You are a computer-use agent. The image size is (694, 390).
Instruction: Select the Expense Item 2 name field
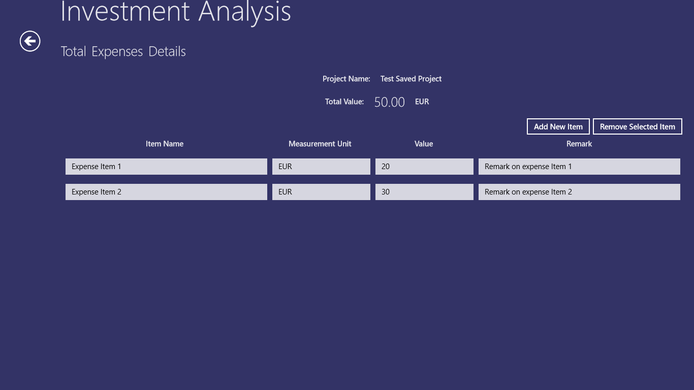point(166,192)
